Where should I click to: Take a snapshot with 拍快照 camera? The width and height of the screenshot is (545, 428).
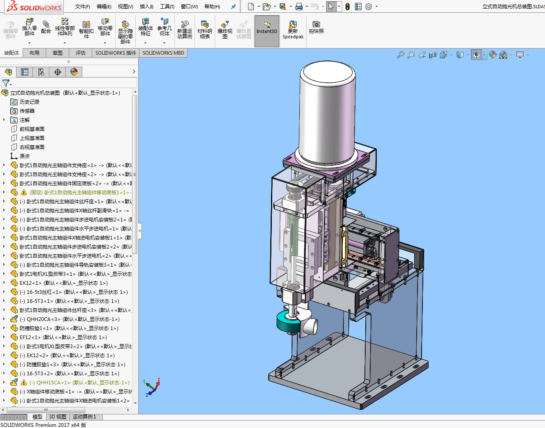[x=316, y=27]
